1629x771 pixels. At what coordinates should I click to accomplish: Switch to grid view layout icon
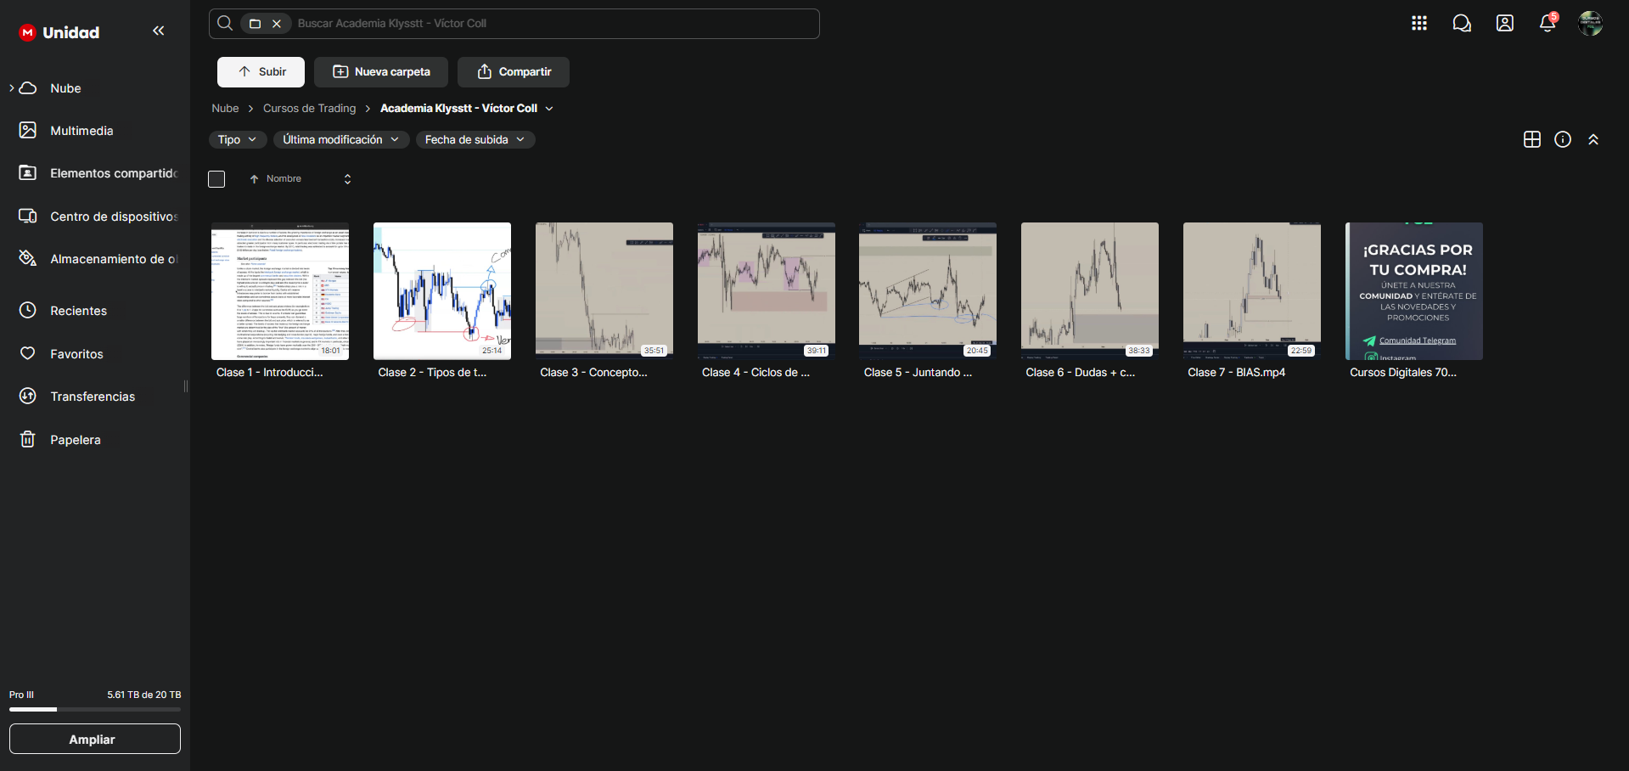[1532, 139]
